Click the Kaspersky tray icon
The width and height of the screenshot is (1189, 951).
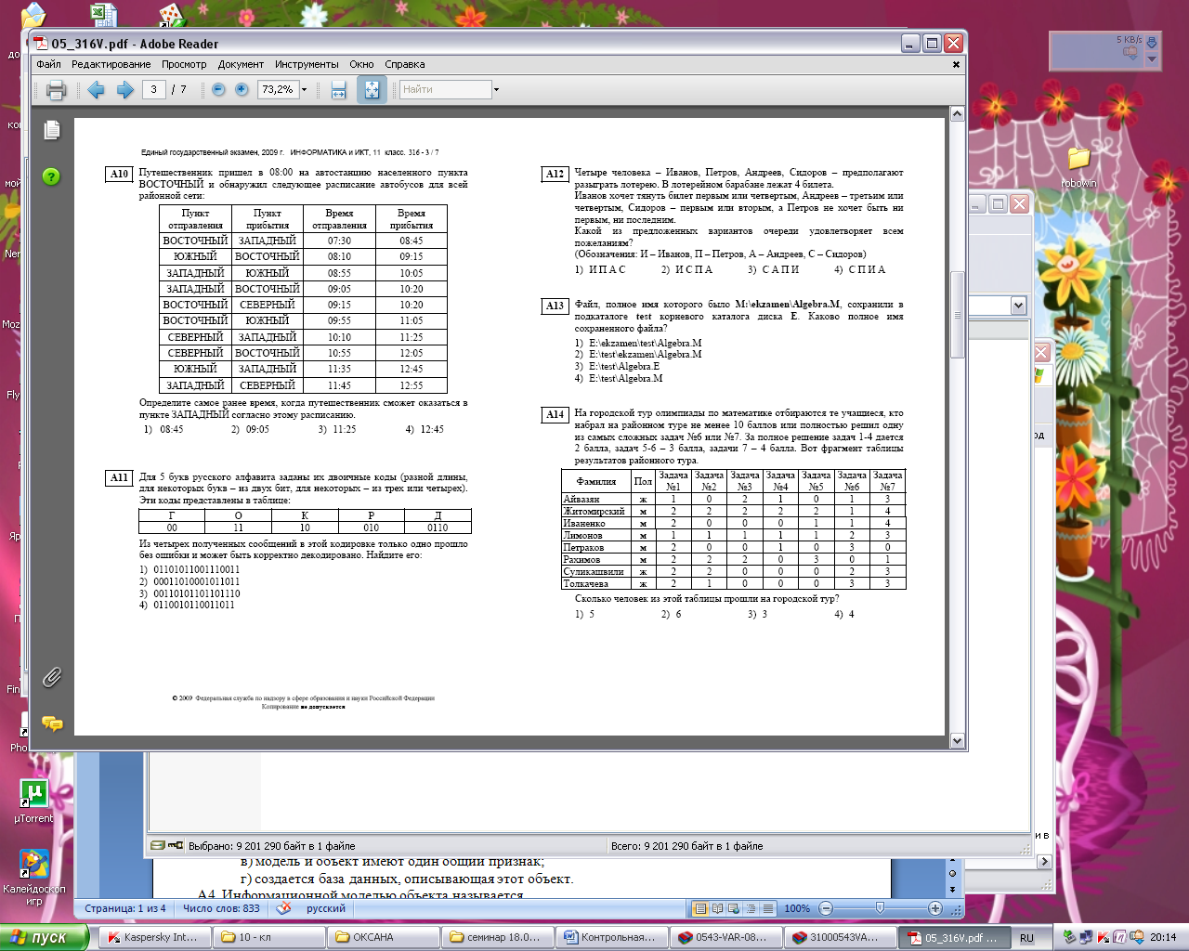1104,937
